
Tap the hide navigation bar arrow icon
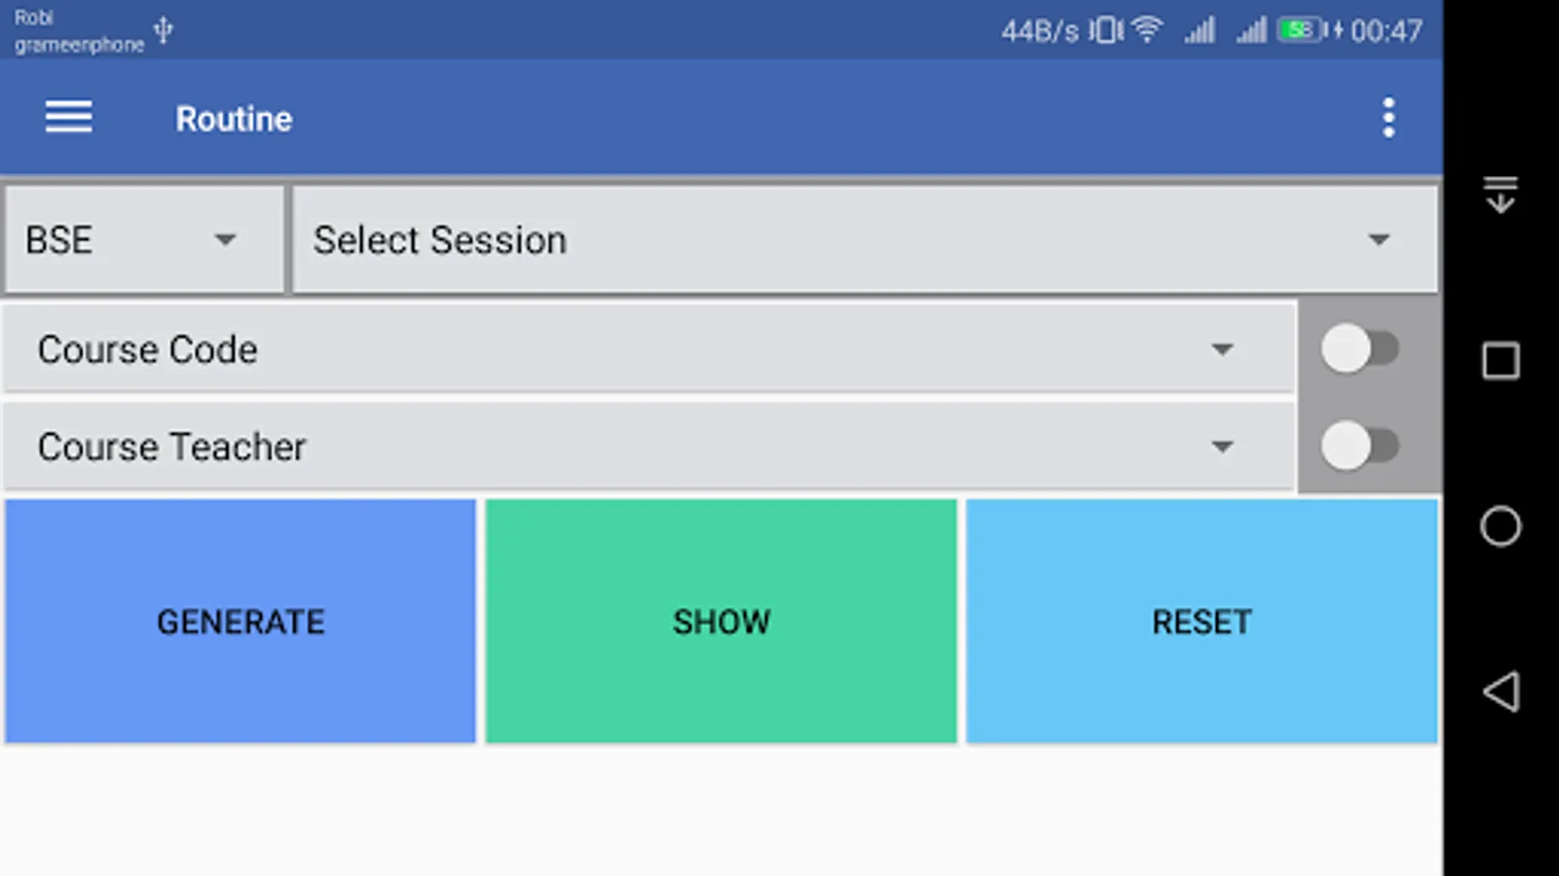tap(1501, 195)
